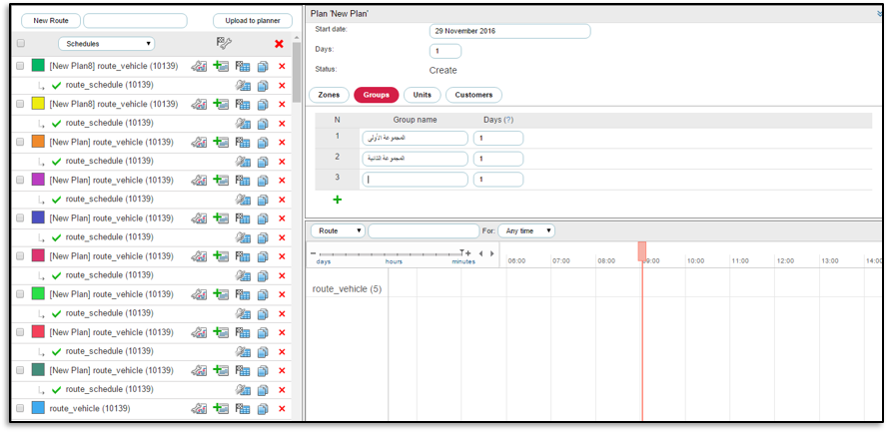Open route properties for purple route
Image resolution: width=887 pixels, height=432 pixels.
[243, 180]
